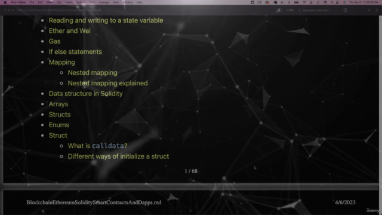Click the window title PDF filename

click(x=60, y=10)
